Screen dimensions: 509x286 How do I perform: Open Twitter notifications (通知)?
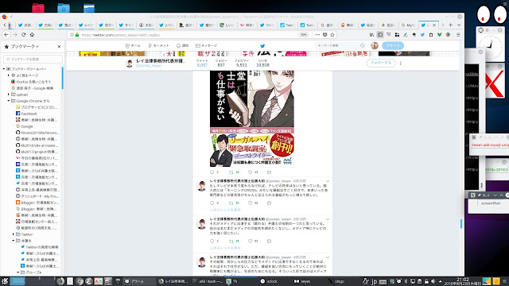tap(182, 46)
